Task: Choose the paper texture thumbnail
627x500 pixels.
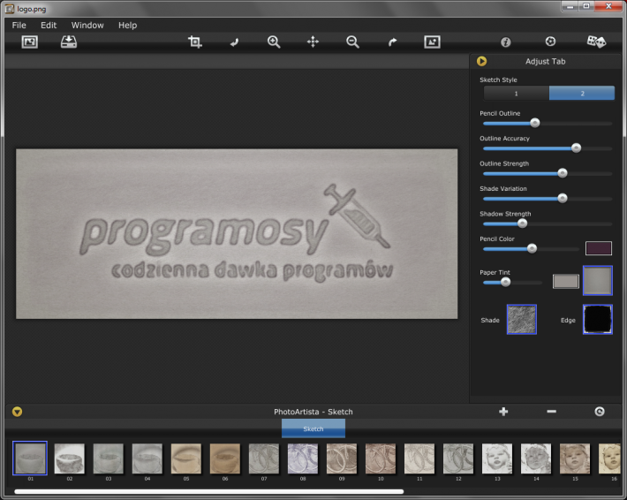Action: click(x=597, y=280)
